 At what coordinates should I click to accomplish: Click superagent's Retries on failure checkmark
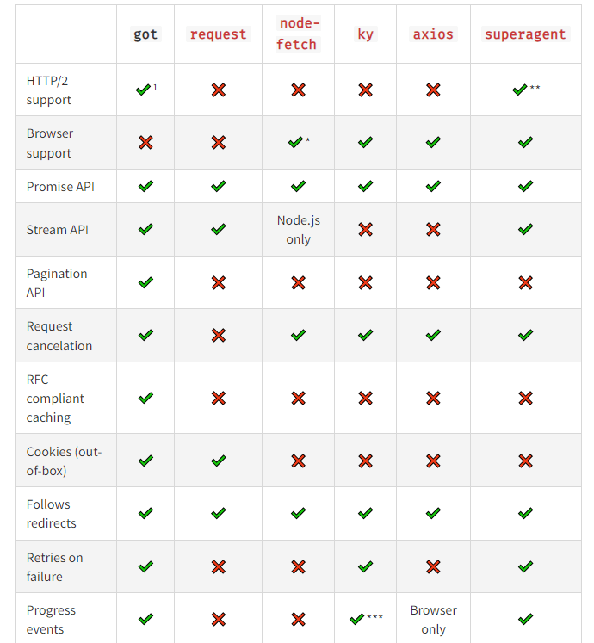525,566
